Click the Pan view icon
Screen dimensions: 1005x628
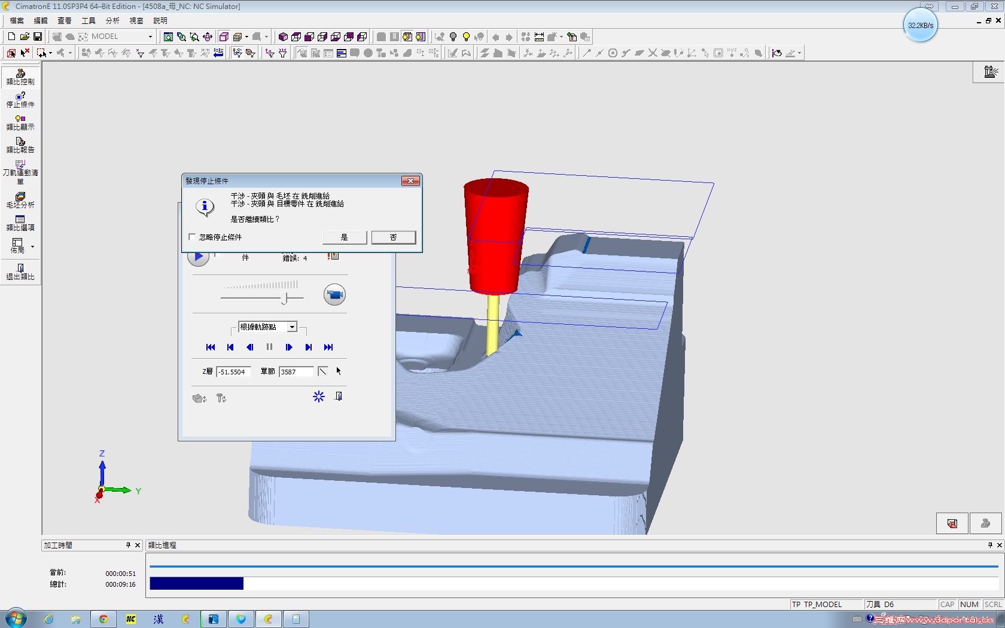click(x=208, y=36)
